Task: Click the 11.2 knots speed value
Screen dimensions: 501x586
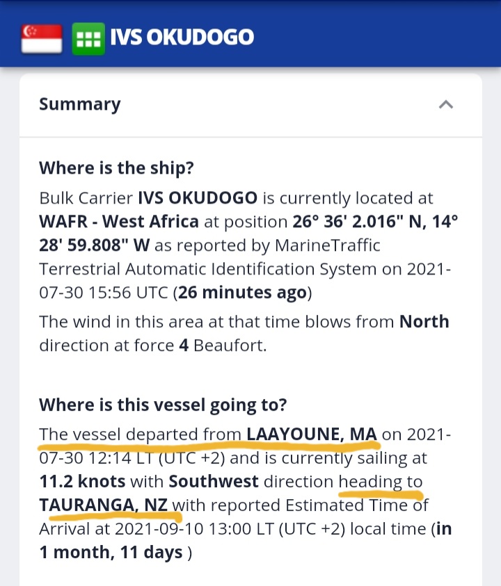Action: (82, 481)
